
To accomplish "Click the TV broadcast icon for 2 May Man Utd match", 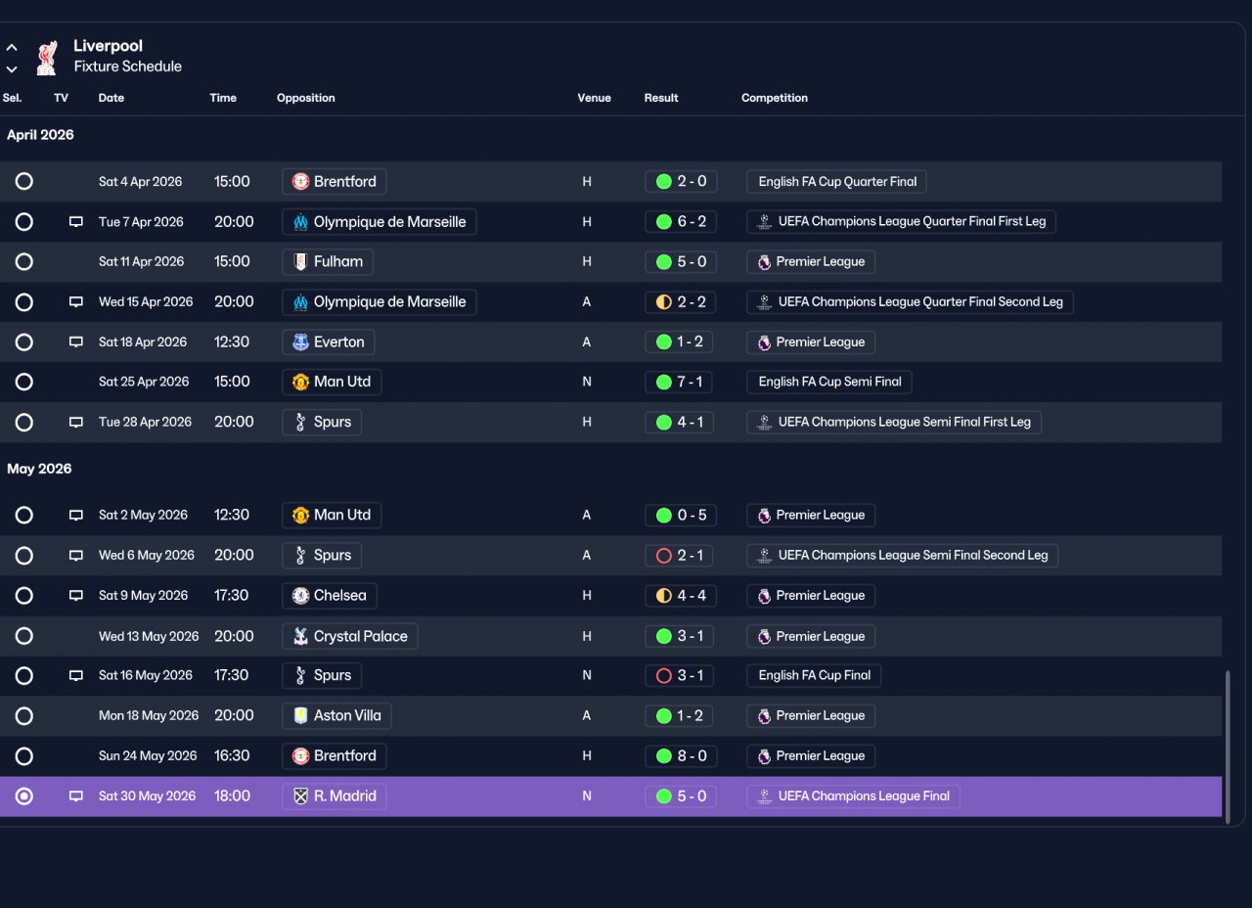I will click(75, 516).
